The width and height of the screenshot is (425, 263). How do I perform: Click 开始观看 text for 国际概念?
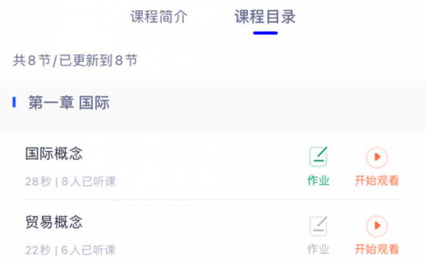point(377,181)
